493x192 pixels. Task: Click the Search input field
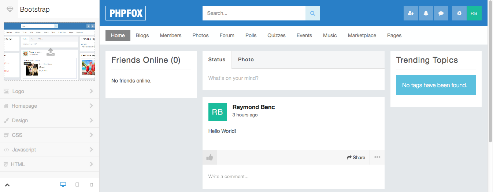(x=254, y=13)
